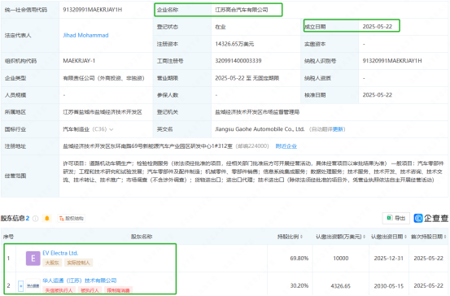Click the bell alert icon beside 股东信息
The width and height of the screenshot is (450, 296).
click(x=46, y=219)
